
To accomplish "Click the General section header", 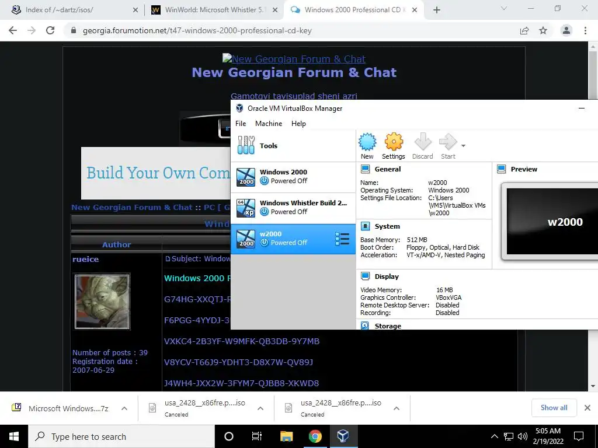I will 388,169.
